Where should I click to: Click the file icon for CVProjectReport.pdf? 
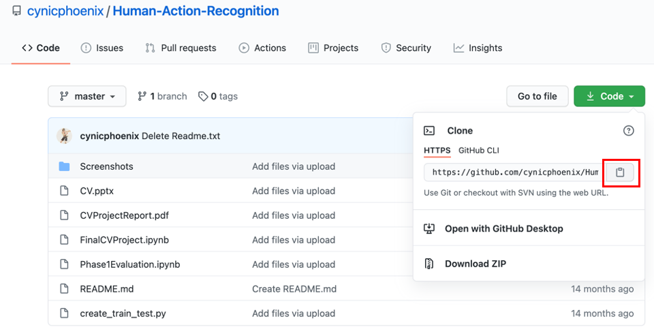pyautogui.click(x=64, y=215)
